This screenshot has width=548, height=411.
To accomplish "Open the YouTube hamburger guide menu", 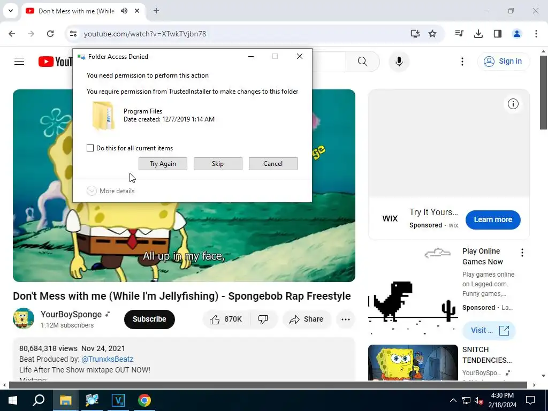I will click(19, 62).
